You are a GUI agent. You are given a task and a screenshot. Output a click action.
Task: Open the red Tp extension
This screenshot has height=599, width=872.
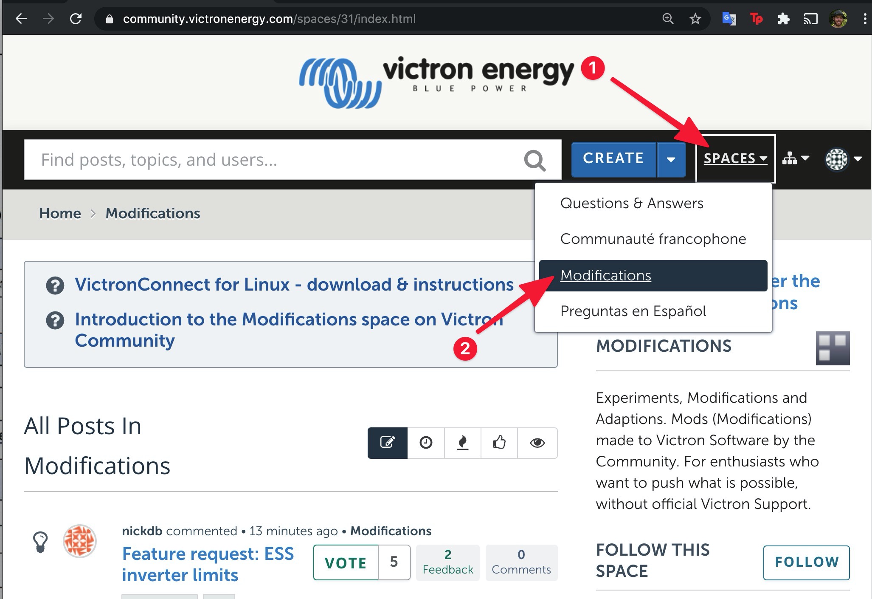pyautogui.click(x=756, y=19)
